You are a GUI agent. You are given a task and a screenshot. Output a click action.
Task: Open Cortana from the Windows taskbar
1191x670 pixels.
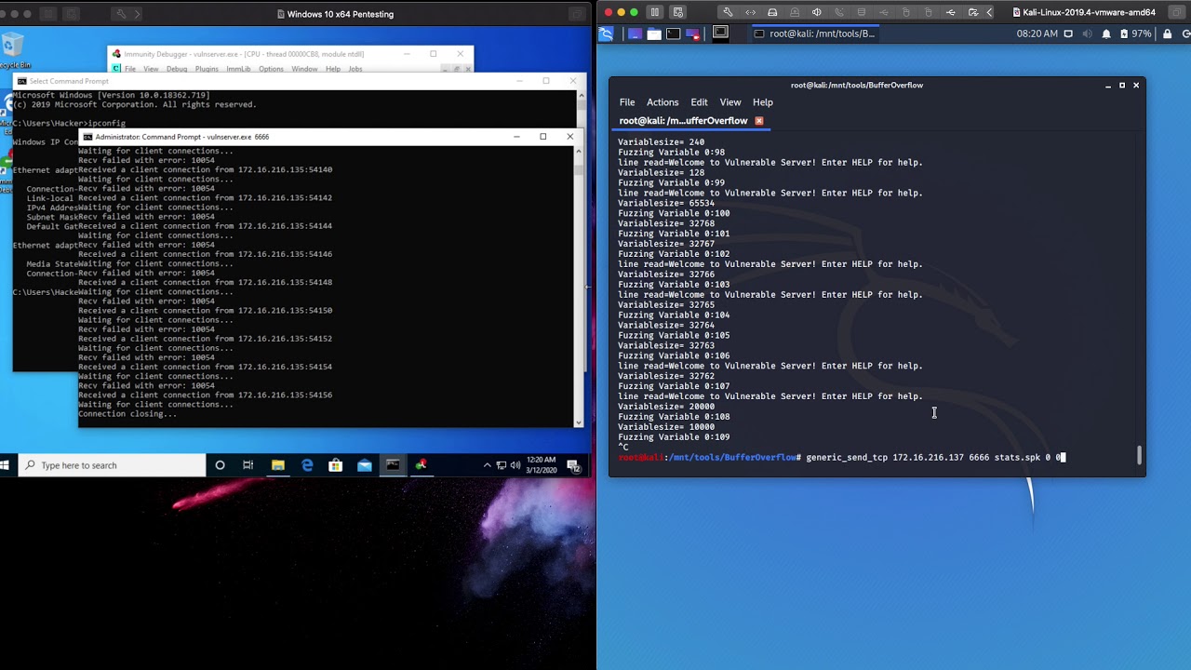220,465
